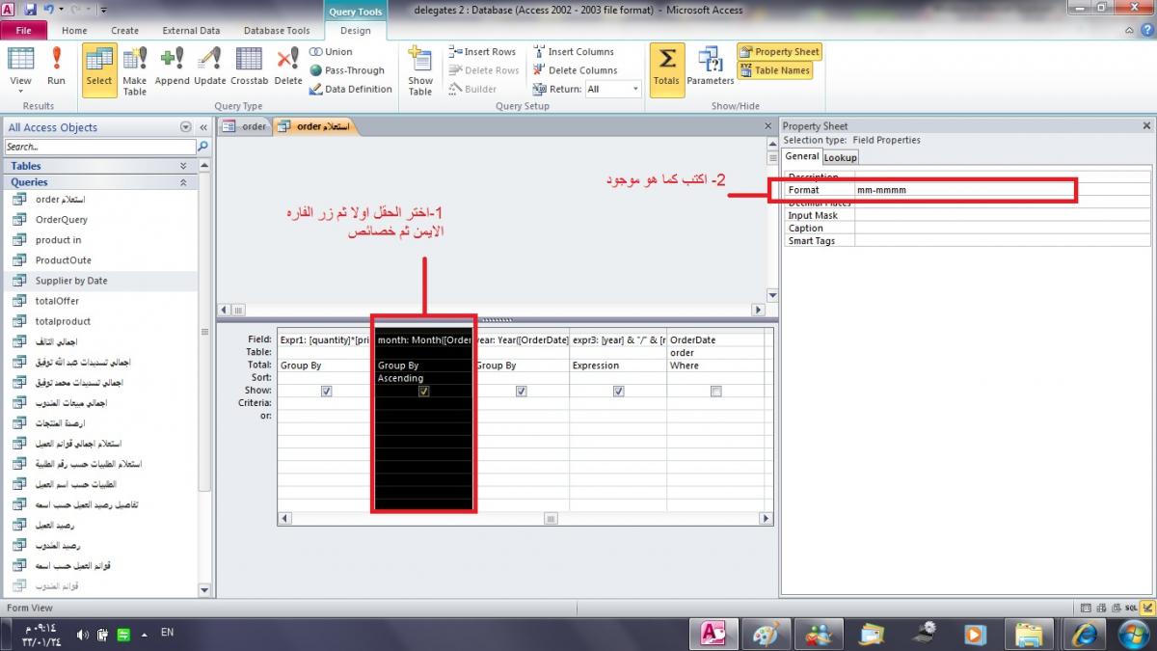Open Paint from the taskbar

coord(767,634)
